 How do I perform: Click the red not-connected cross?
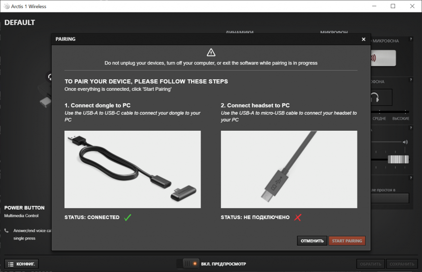coord(298,217)
